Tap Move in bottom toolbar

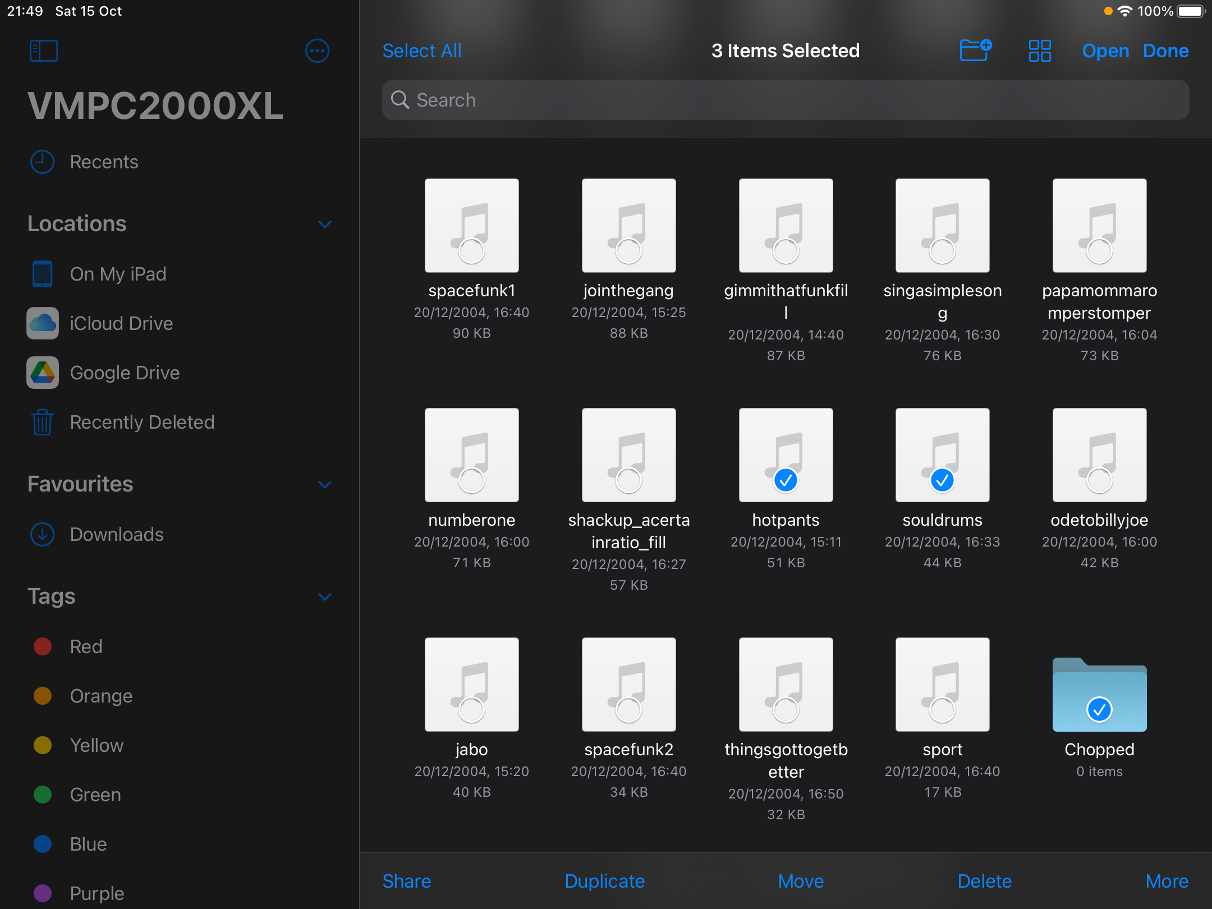[x=801, y=881]
